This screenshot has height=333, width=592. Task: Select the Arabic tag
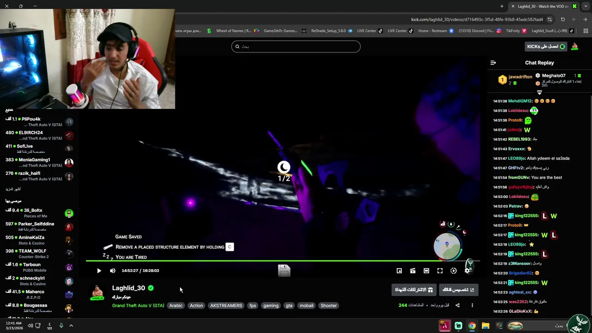pos(176,306)
